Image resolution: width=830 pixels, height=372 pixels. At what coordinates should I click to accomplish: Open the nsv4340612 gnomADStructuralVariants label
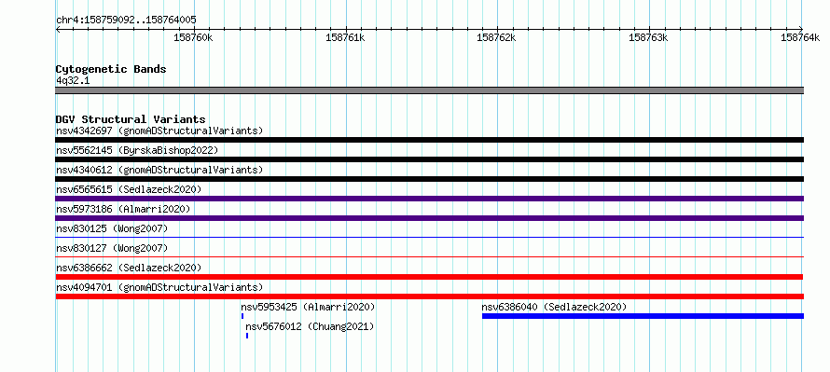(159, 170)
